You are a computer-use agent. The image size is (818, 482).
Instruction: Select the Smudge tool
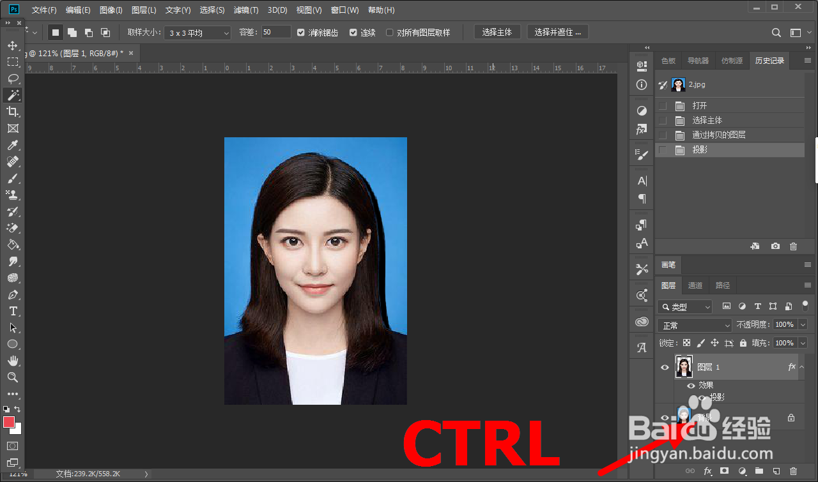click(12, 261)
